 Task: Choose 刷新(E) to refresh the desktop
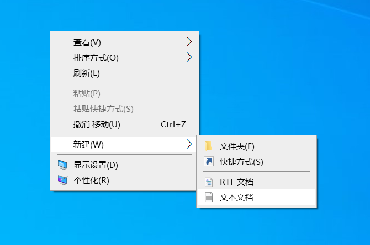click(86, 73)
